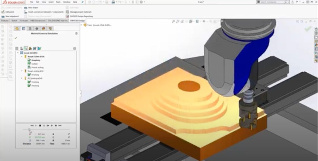Click the Zoom to Area viewport icon
318x161 pixels.
pos(178,22)
